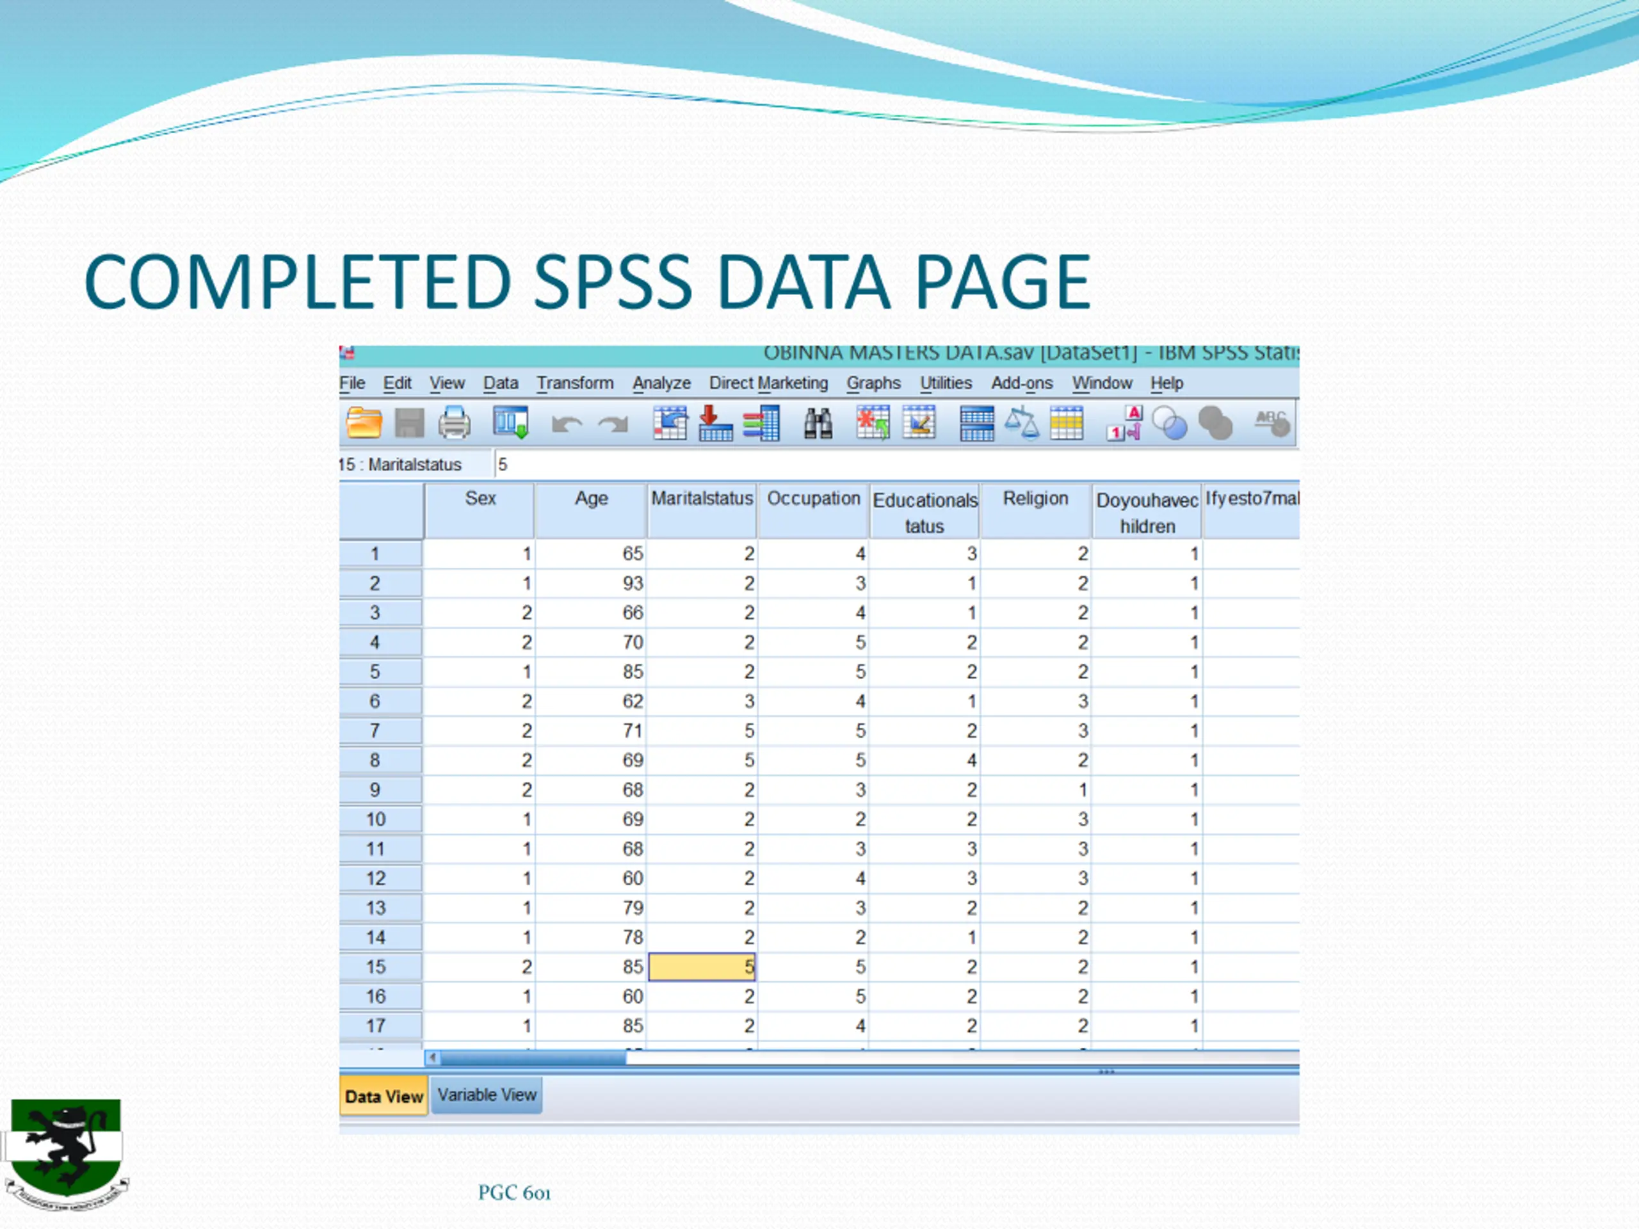1639x1229 pixels.
Task: Click the cell value editor field
Action: coord(896,465)
